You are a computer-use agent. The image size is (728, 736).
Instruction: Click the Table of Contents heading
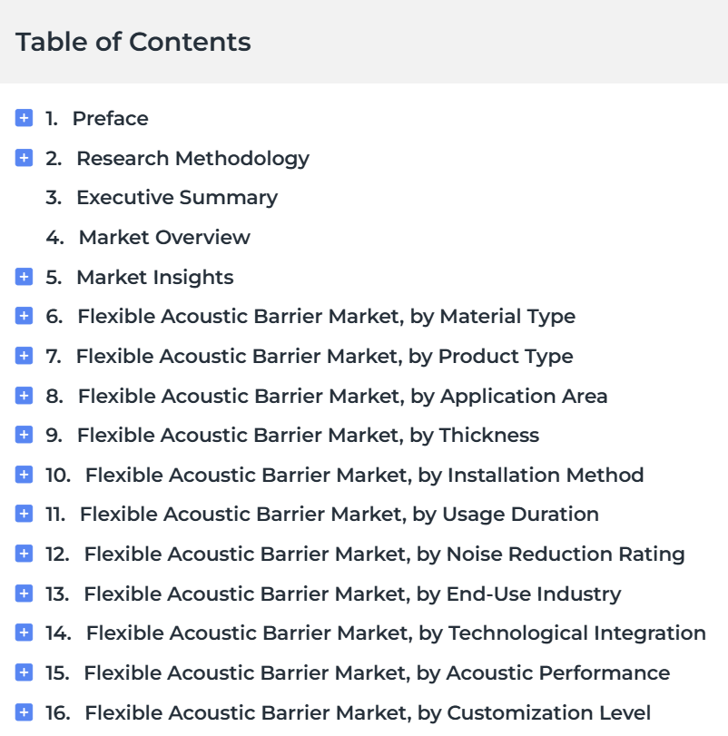(x=133, y=42)
